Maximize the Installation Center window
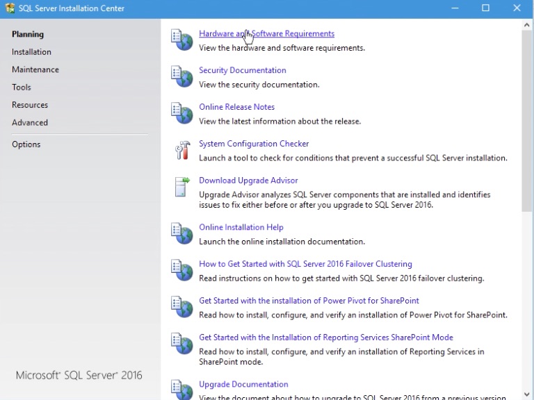534x400 pixels. (485, 8)
